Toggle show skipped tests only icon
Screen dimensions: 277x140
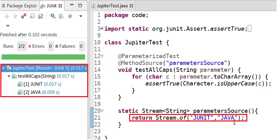coord(32,16)
